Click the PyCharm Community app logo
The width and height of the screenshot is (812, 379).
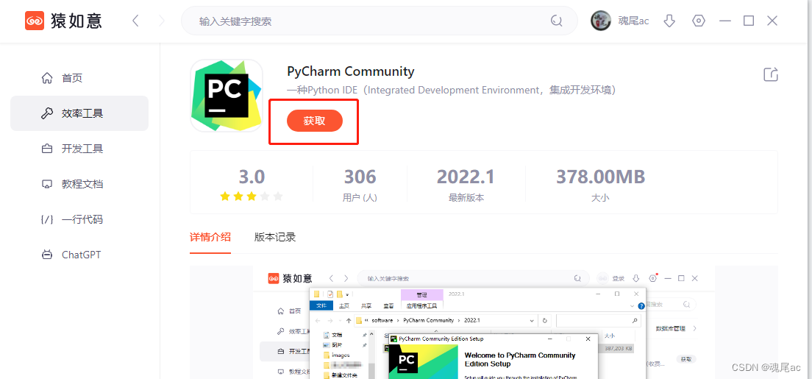(x=227, y=96)
